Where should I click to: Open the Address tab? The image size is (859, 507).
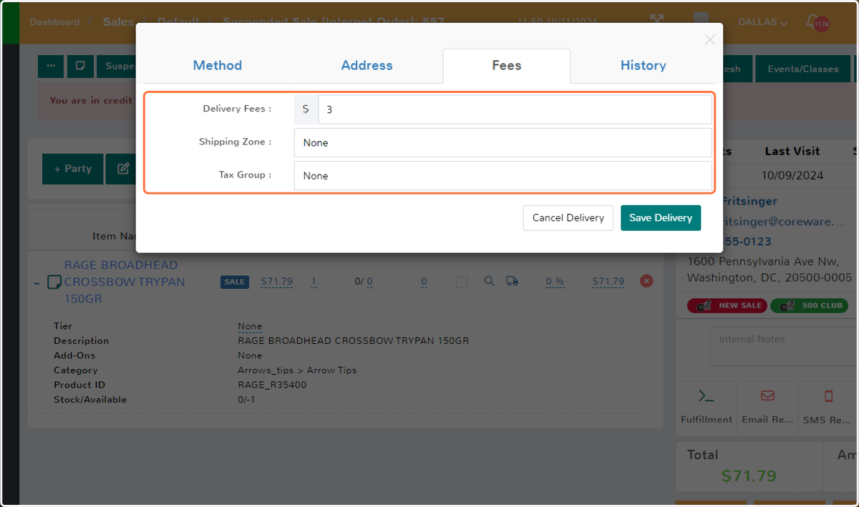(x=367, y=65)
